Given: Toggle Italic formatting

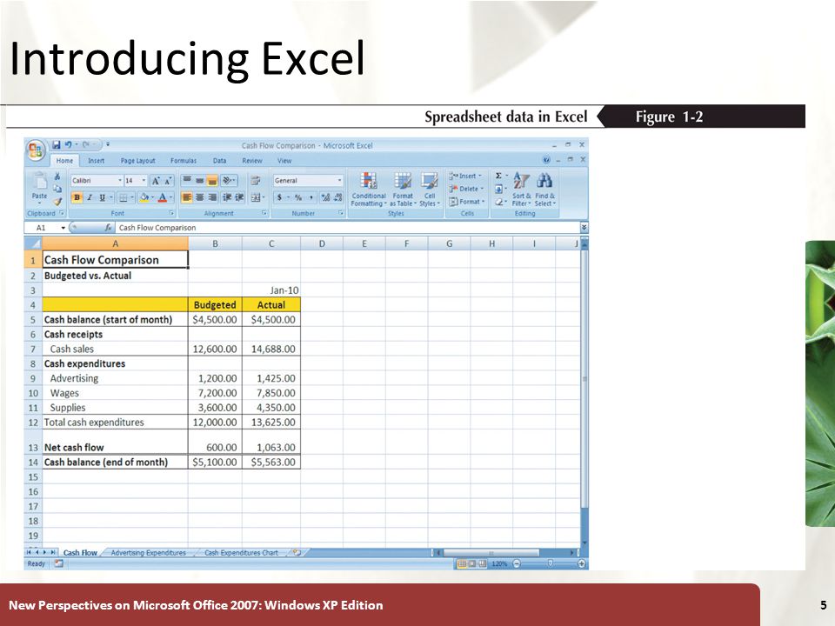Looking at the screenshot, I should click(x=90, y=197).
